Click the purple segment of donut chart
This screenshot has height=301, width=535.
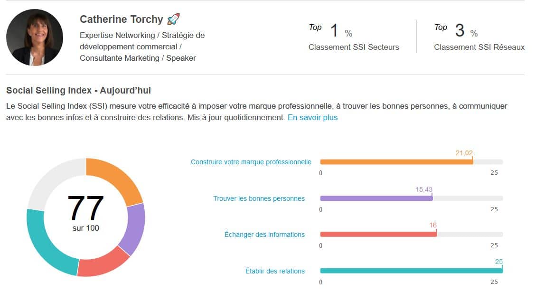tap(134, 229)
